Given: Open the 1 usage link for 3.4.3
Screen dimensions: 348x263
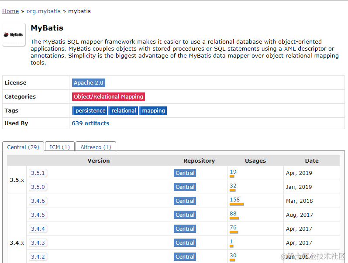Looking at the screenshot, I should coord(231,242).
